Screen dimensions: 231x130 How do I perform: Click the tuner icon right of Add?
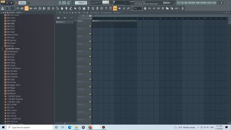pos(183,8)
